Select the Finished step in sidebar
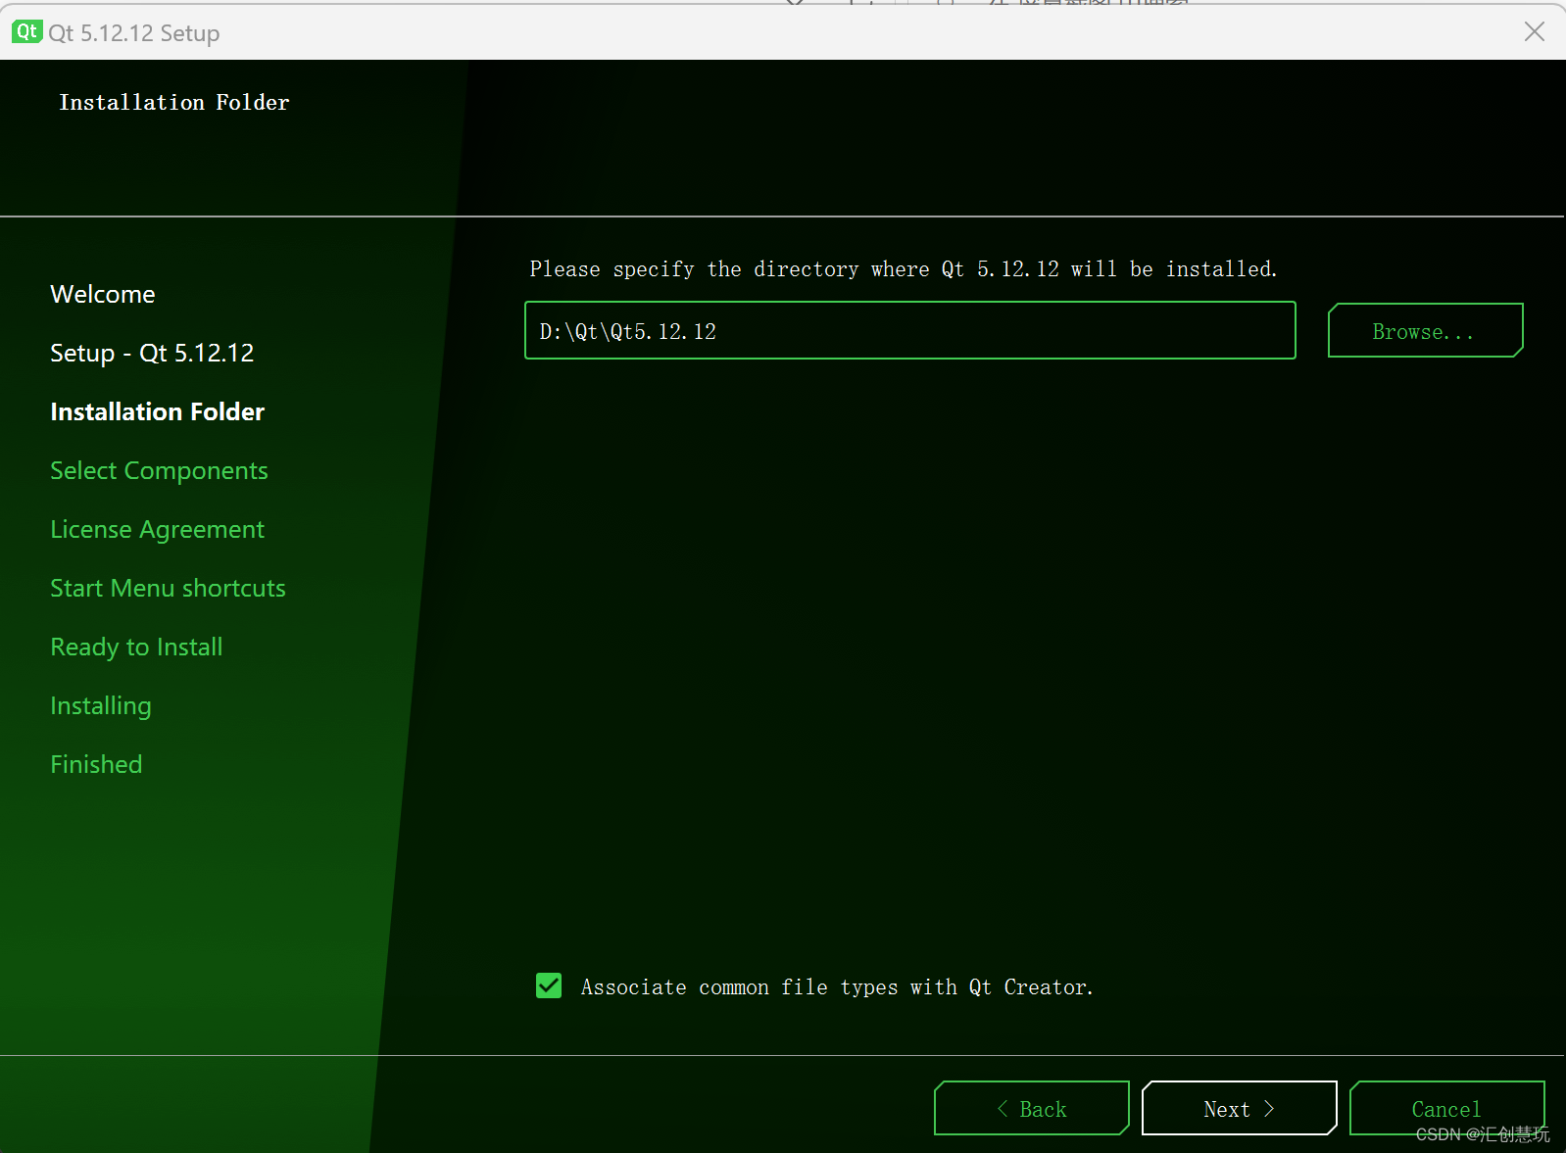The image size is (1566, 1153). (96, 764)
